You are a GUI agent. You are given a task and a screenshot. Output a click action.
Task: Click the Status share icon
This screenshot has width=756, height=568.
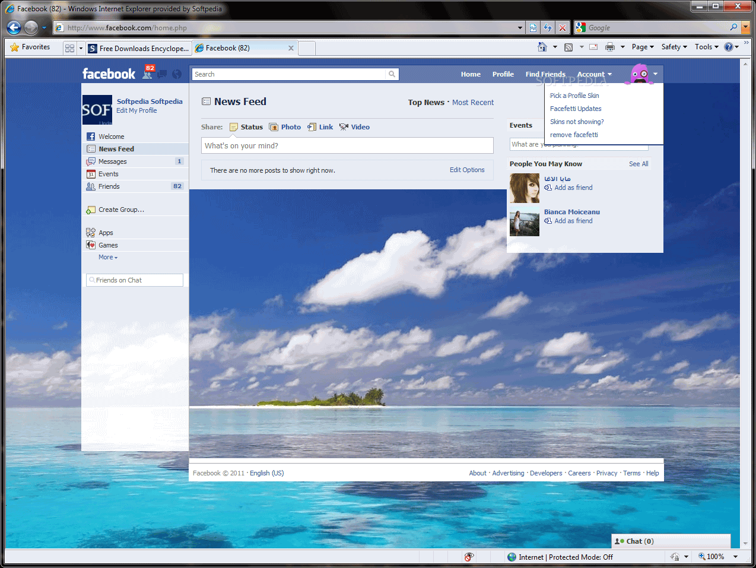tap(234, 127)
